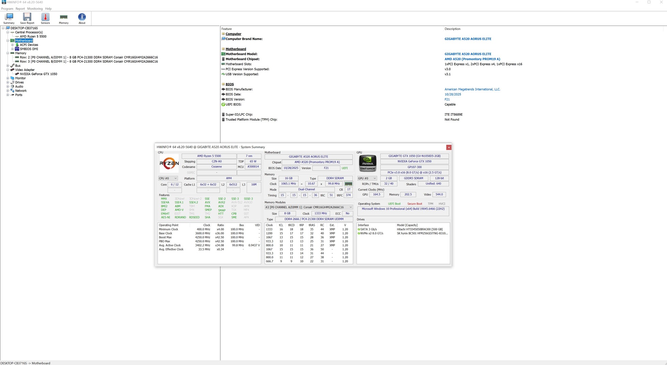Click the Video Adapter card icon
Viewport: 667px width, 365px height.
tap(13, 70)
